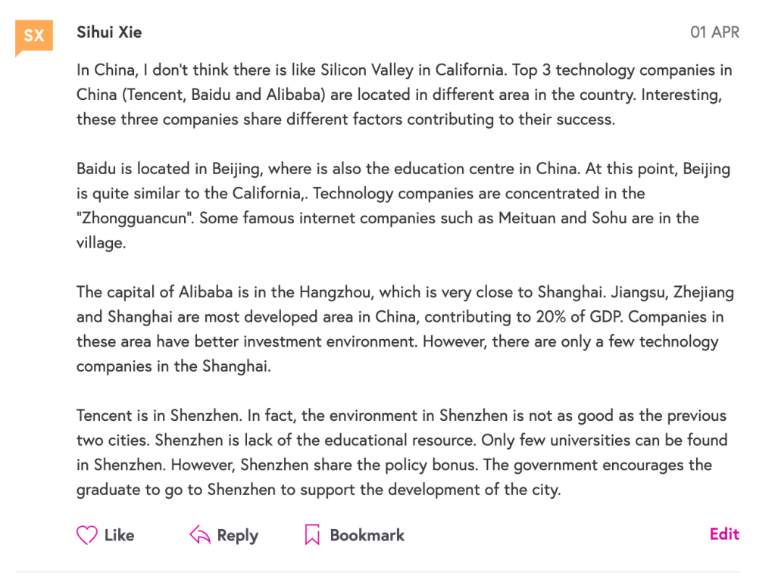Click the 01 APR post date
Image resolution: width=775 pixels, height=576 pixels.
point(714,33)
